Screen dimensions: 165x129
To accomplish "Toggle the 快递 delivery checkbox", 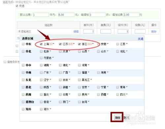I will [x=17, y=6].
